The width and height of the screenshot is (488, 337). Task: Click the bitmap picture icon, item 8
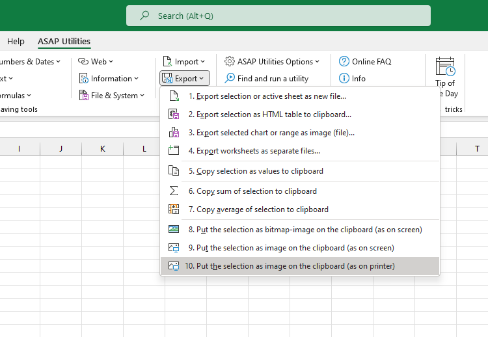click(x=174, y=229)
